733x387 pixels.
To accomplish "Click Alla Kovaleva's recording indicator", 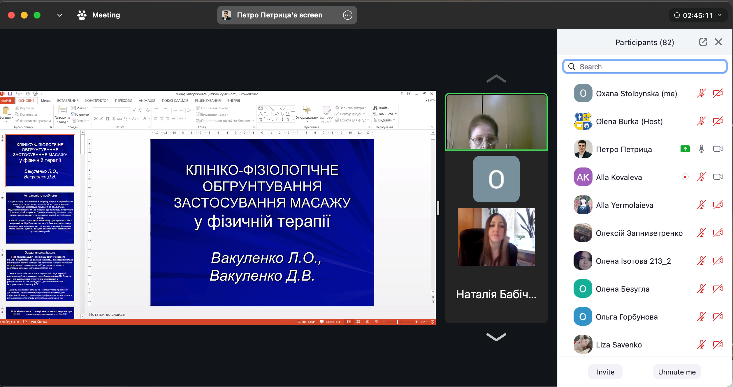I will coord(685,177).
